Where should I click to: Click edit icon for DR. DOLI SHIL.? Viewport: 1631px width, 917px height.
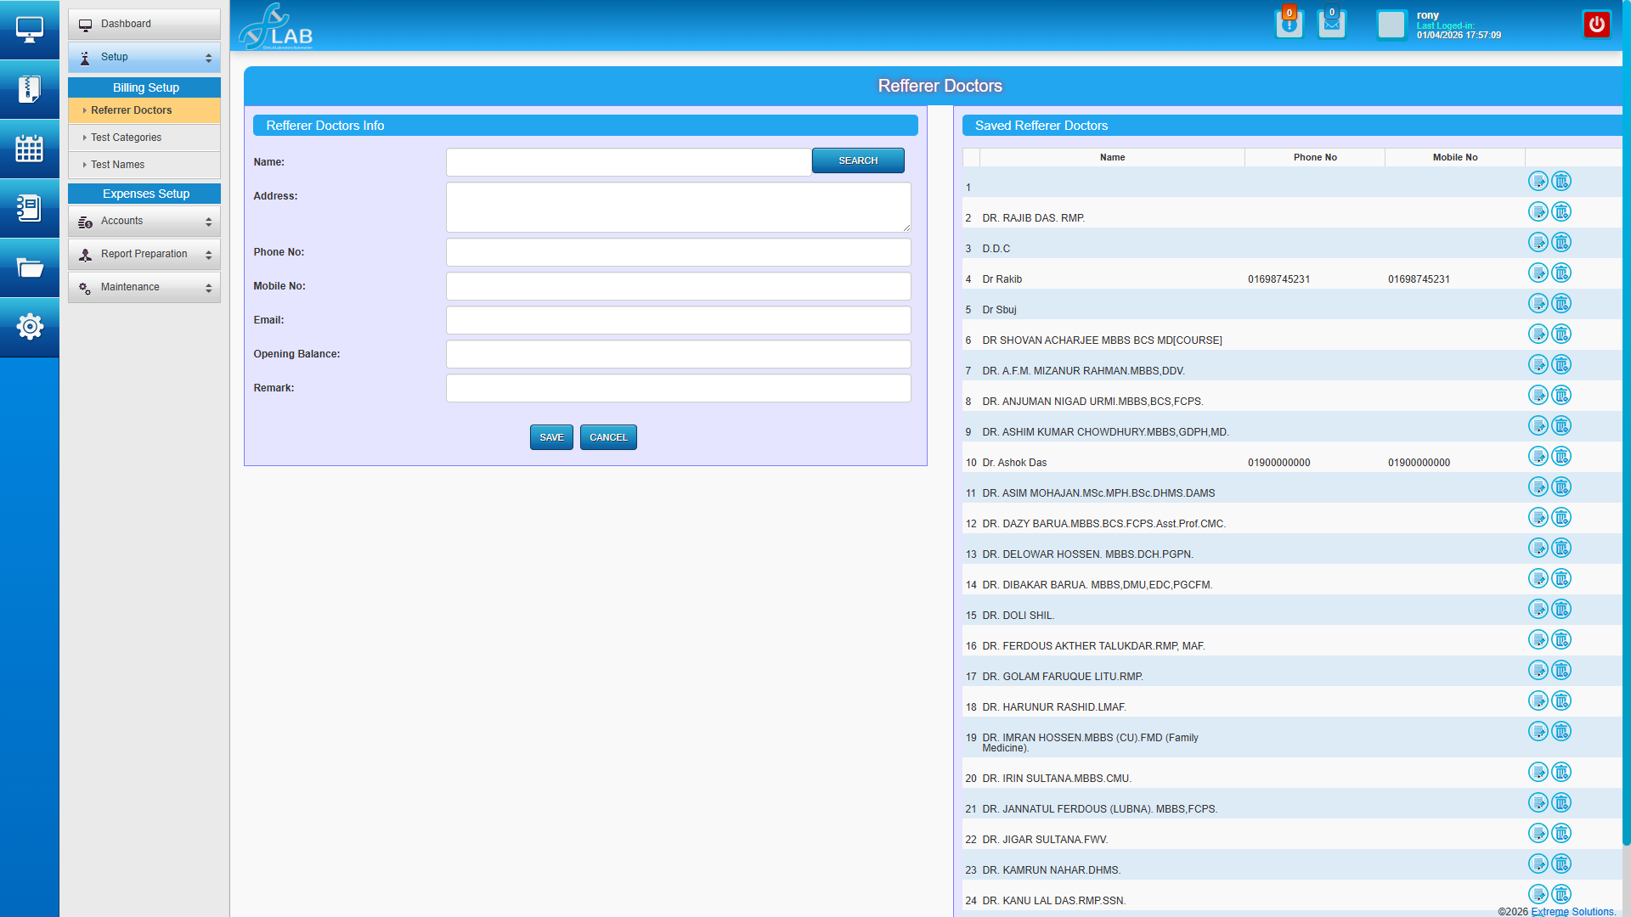point(1538,609)
